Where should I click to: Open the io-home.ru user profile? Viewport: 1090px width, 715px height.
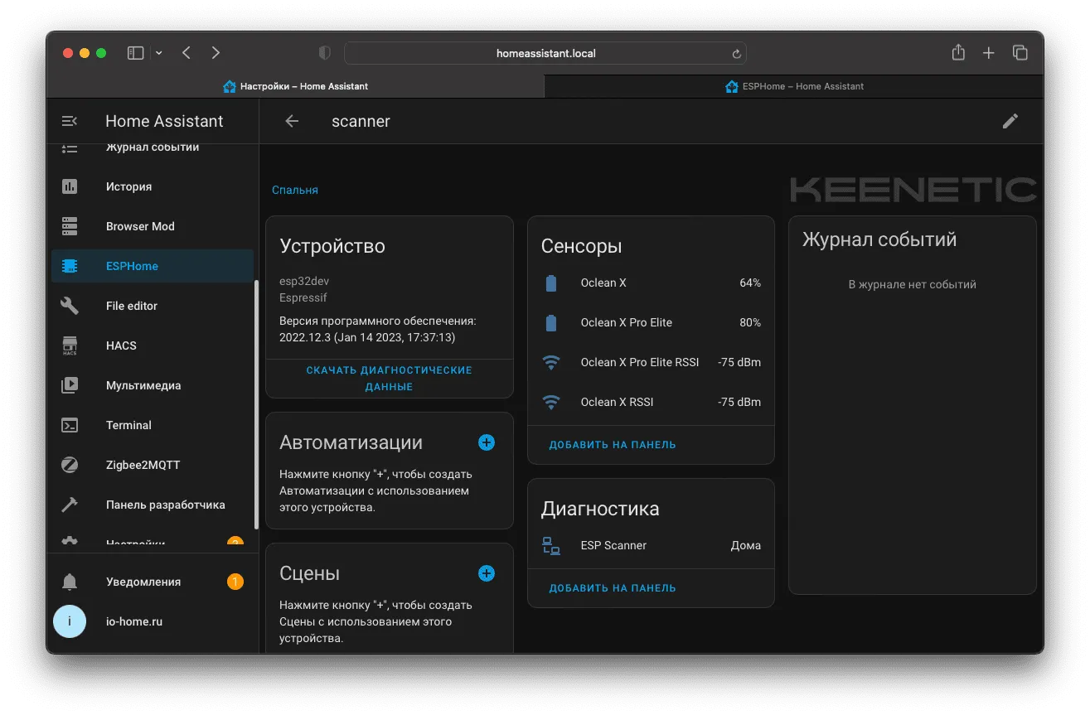[x=153, y=621]
